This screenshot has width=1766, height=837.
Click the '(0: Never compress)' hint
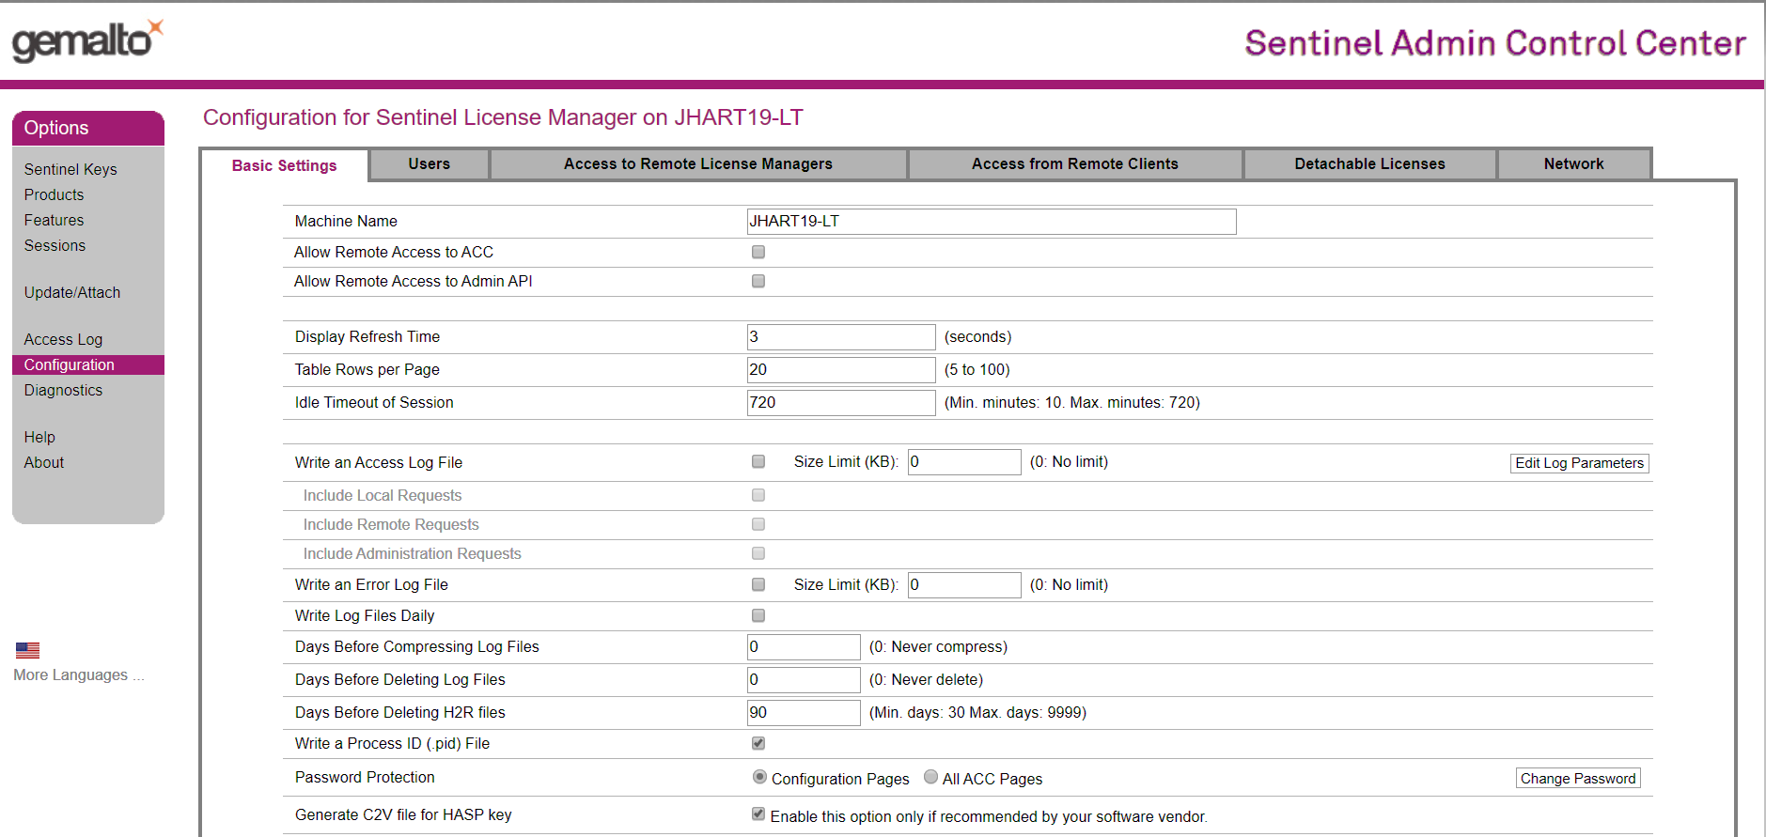[x=938, y=646]
